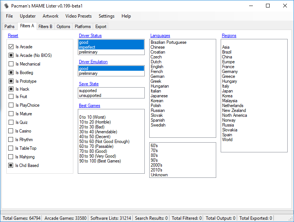Click Software Lists count in status bar
294x222 pixels.
click(111, 218)
